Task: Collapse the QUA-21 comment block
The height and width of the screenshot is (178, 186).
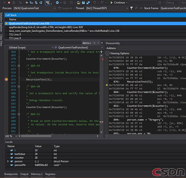Action: coord(19,114)
